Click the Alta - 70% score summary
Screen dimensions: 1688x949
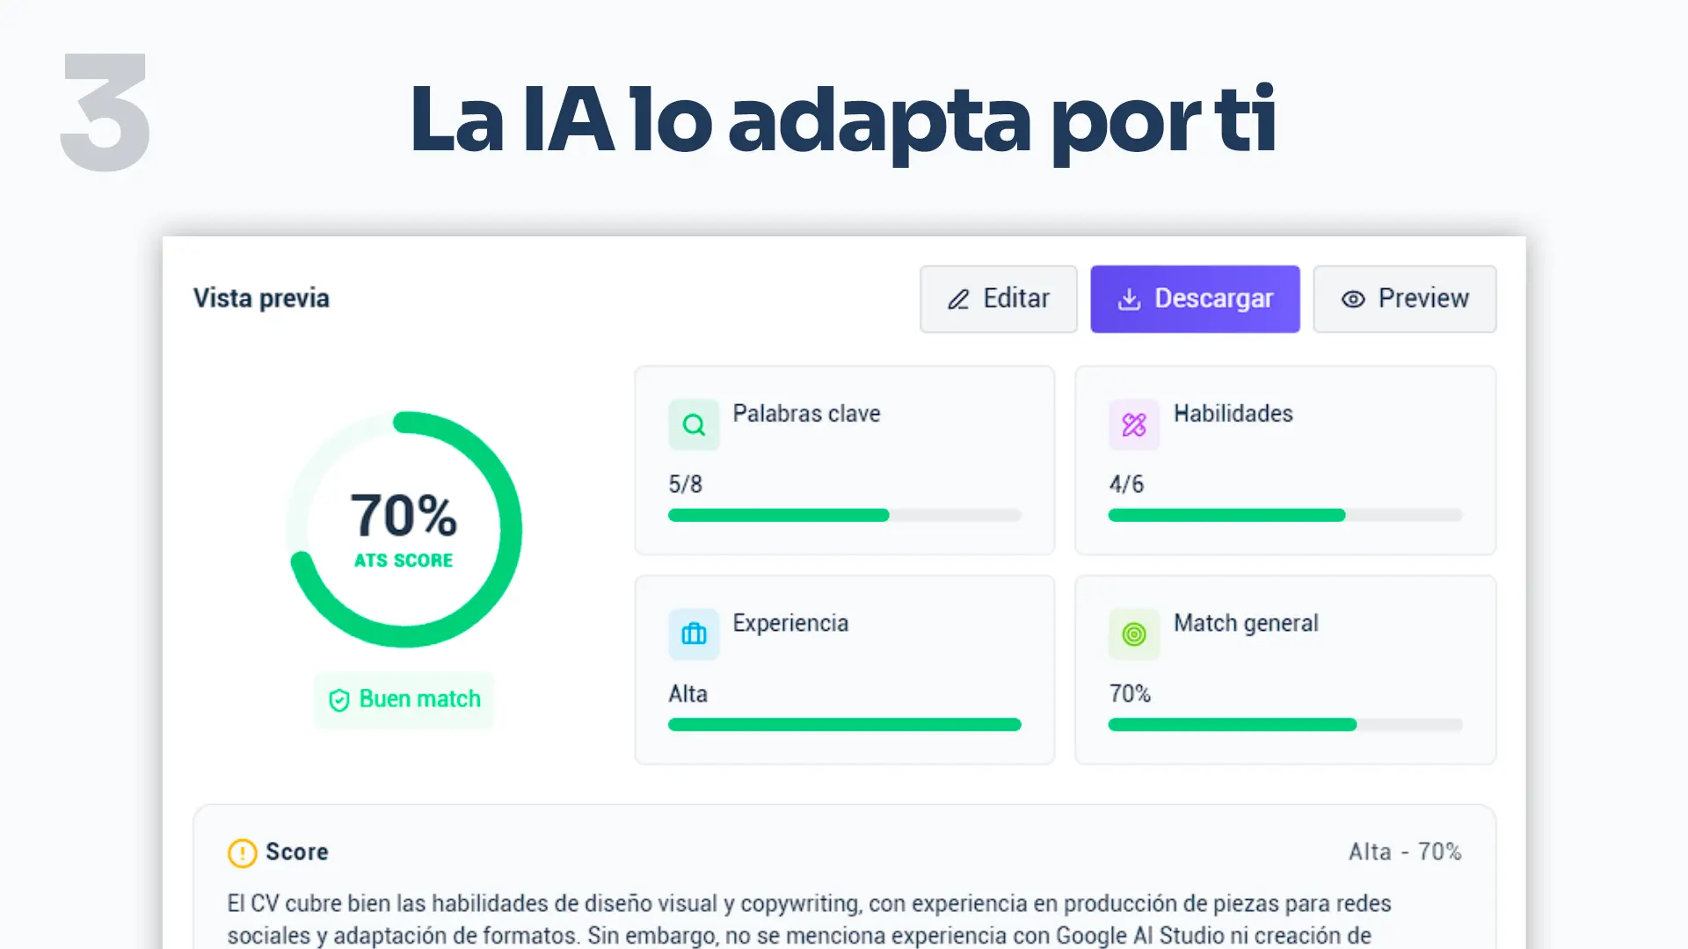coord(1405,852)
